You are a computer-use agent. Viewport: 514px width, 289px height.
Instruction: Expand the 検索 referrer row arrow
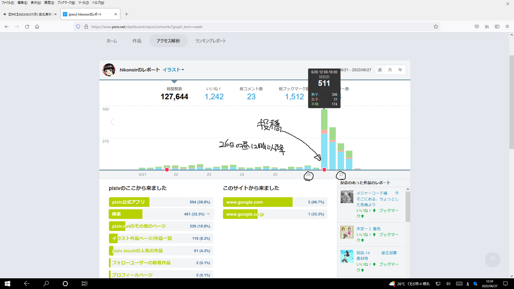point(209,214)
